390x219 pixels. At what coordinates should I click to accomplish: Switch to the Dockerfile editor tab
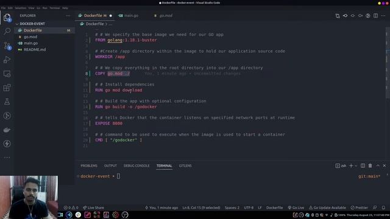pos(95,16)
